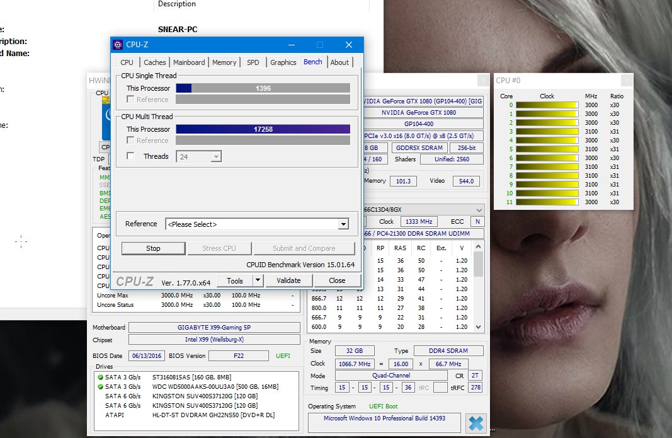Click the CPU-Z logo in bottom bar

click(x=135, y=282)
